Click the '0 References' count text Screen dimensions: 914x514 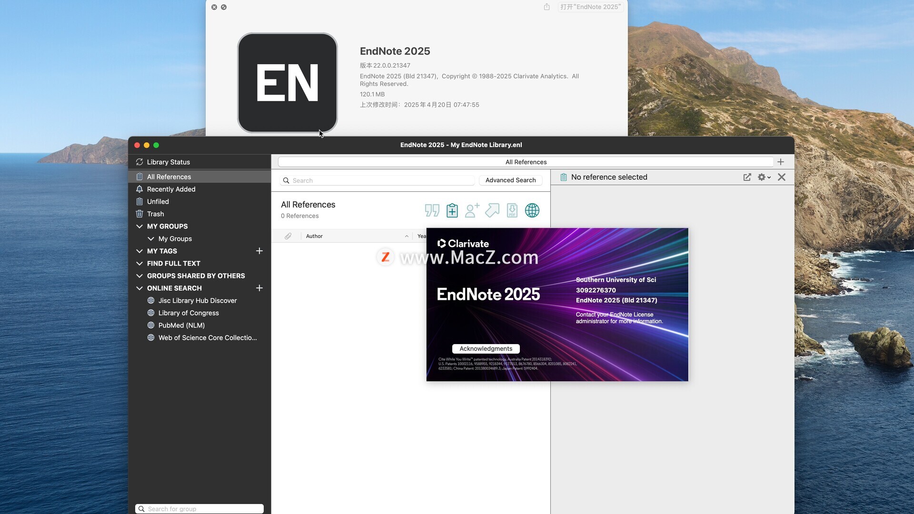(300, 216)
